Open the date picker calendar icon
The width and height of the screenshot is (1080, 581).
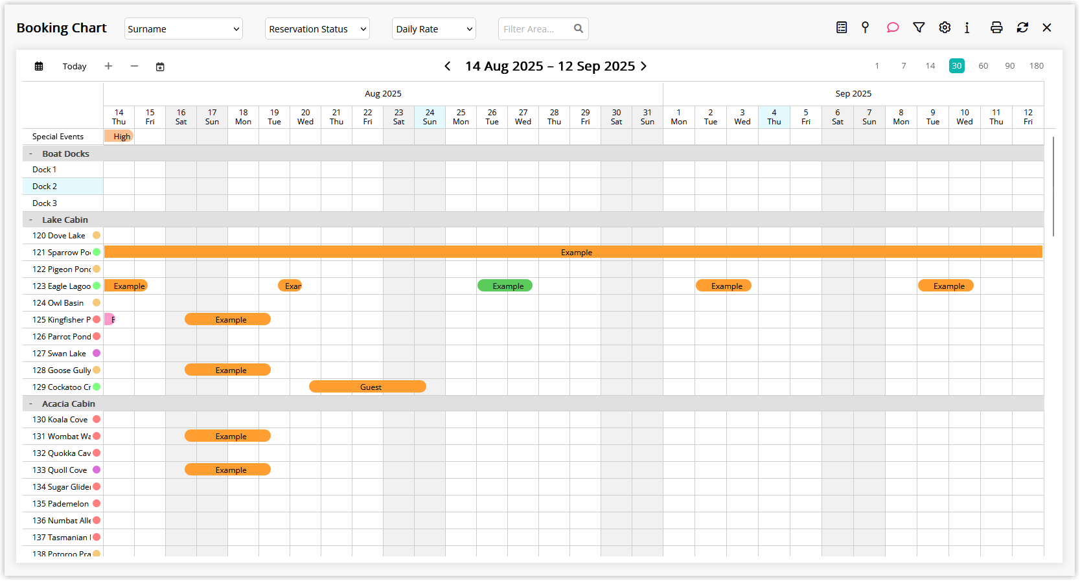(x=160, y=66)
